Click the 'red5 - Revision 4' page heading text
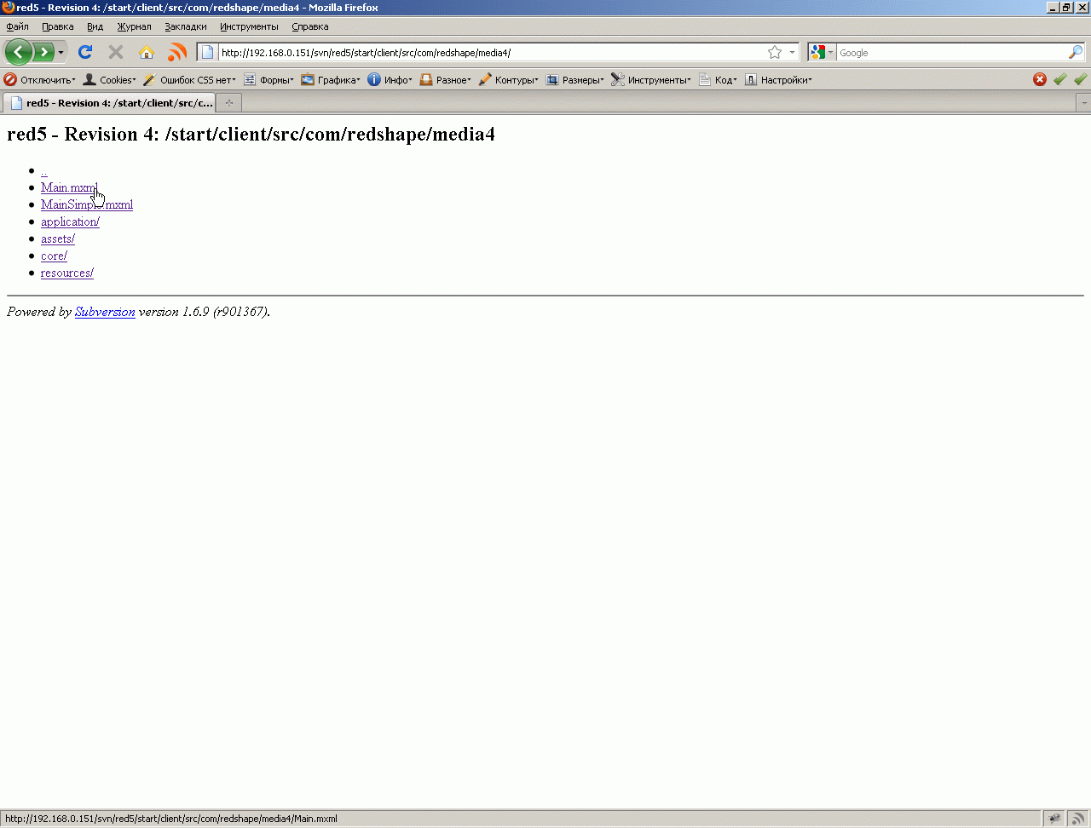This screenshot has height=828, width=1091. 251,135
